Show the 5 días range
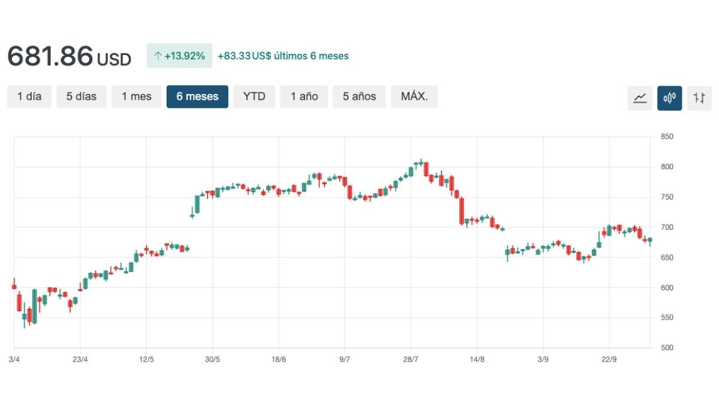 (81, 96)
